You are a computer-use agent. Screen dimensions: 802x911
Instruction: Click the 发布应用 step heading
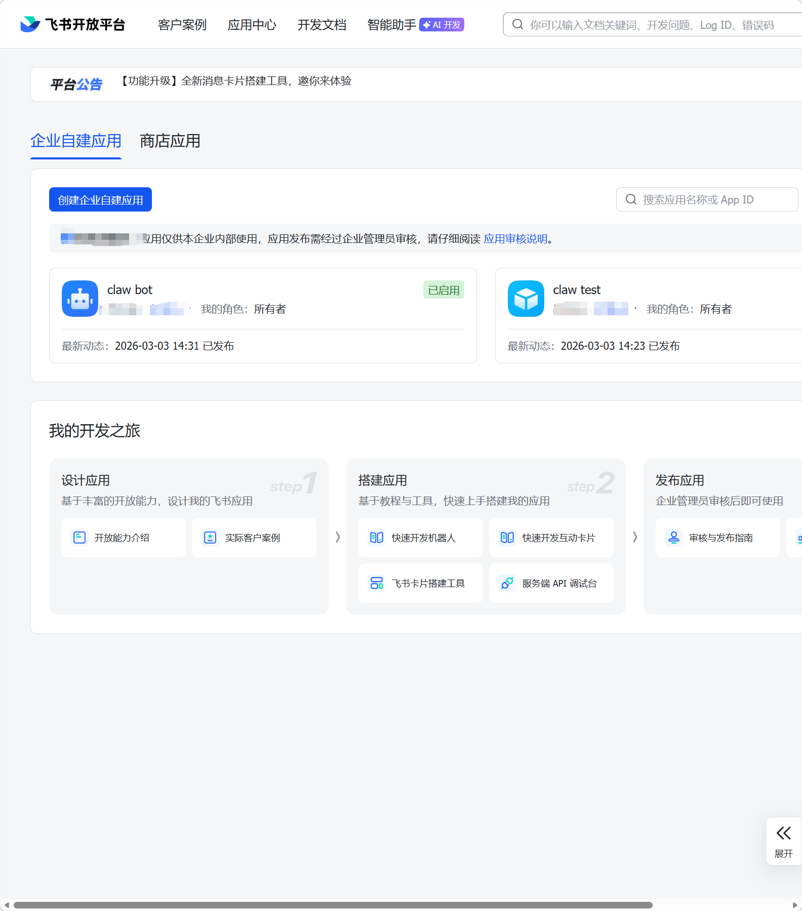pos(680,480)
